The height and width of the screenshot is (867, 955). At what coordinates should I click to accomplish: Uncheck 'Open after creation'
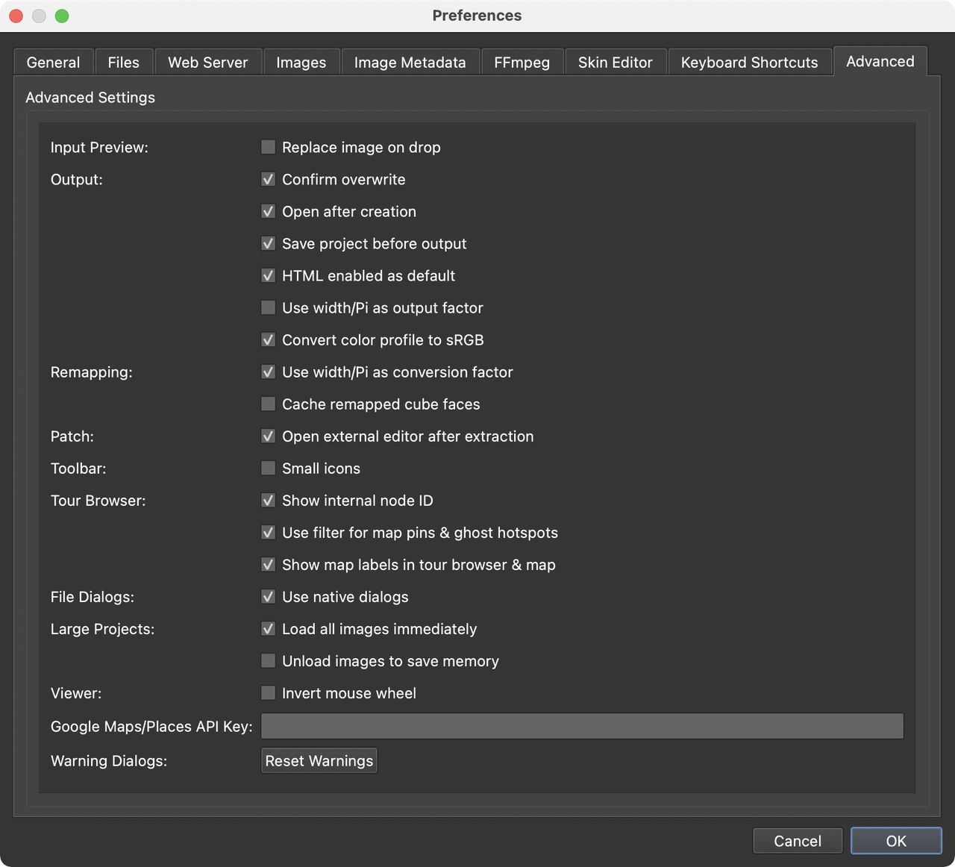[268, 211]
